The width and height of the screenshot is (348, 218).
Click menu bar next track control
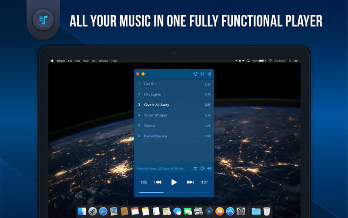click(x=244, y=61)
